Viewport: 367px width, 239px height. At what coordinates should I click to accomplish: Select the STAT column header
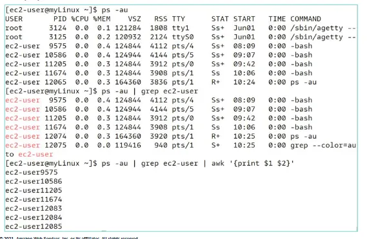tap(220, 19)
